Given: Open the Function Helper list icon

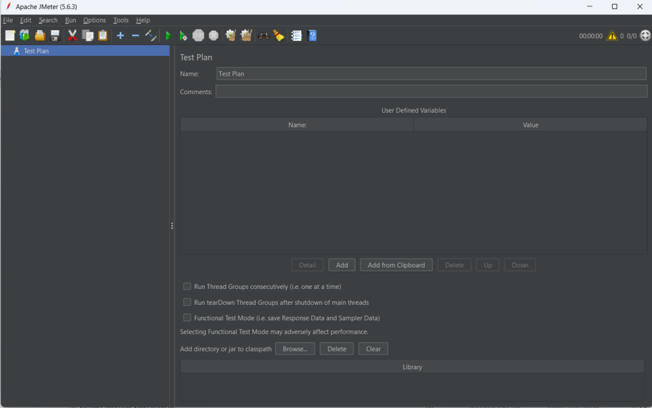Looking at the screenshot, I should coord(296,36).
